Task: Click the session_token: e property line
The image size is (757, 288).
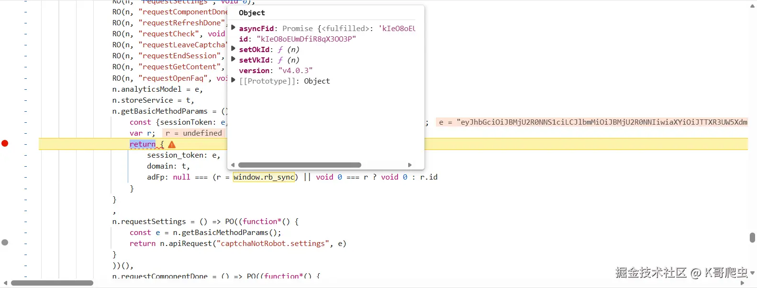Action: (184, 155)
